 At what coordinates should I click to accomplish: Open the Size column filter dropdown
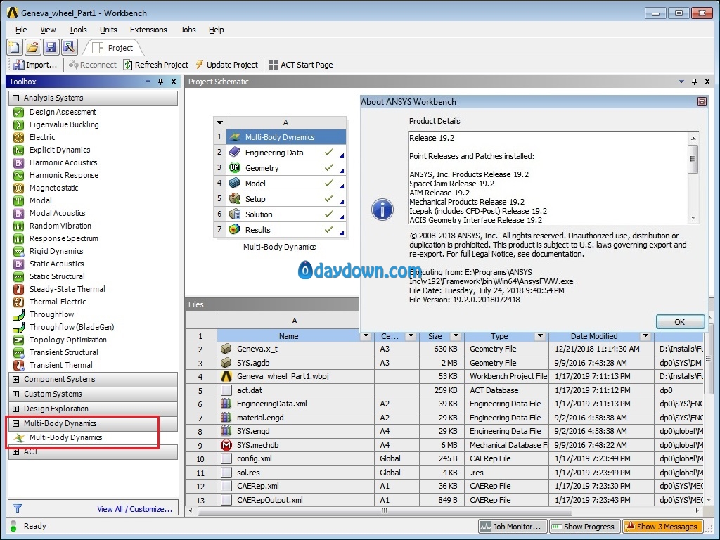coord(456,336)
